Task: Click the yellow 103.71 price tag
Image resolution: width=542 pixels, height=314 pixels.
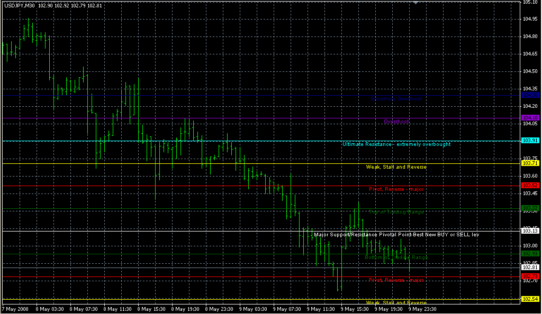Action: pos(530,163)
